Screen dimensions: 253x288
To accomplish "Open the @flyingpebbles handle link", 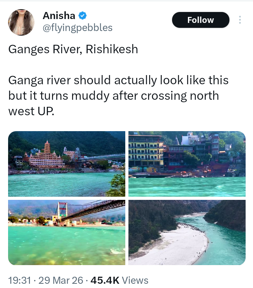I will pyautogui.click(x=77, y=27).
